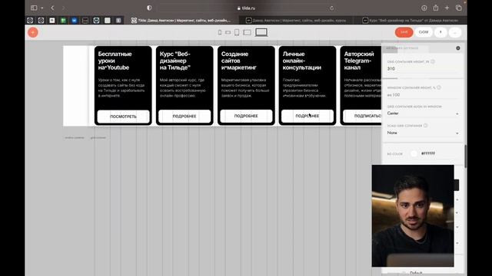The image size is (492, 276).
Task: Toggle the Safari sidebar icon
Action: tap(34, 8)
